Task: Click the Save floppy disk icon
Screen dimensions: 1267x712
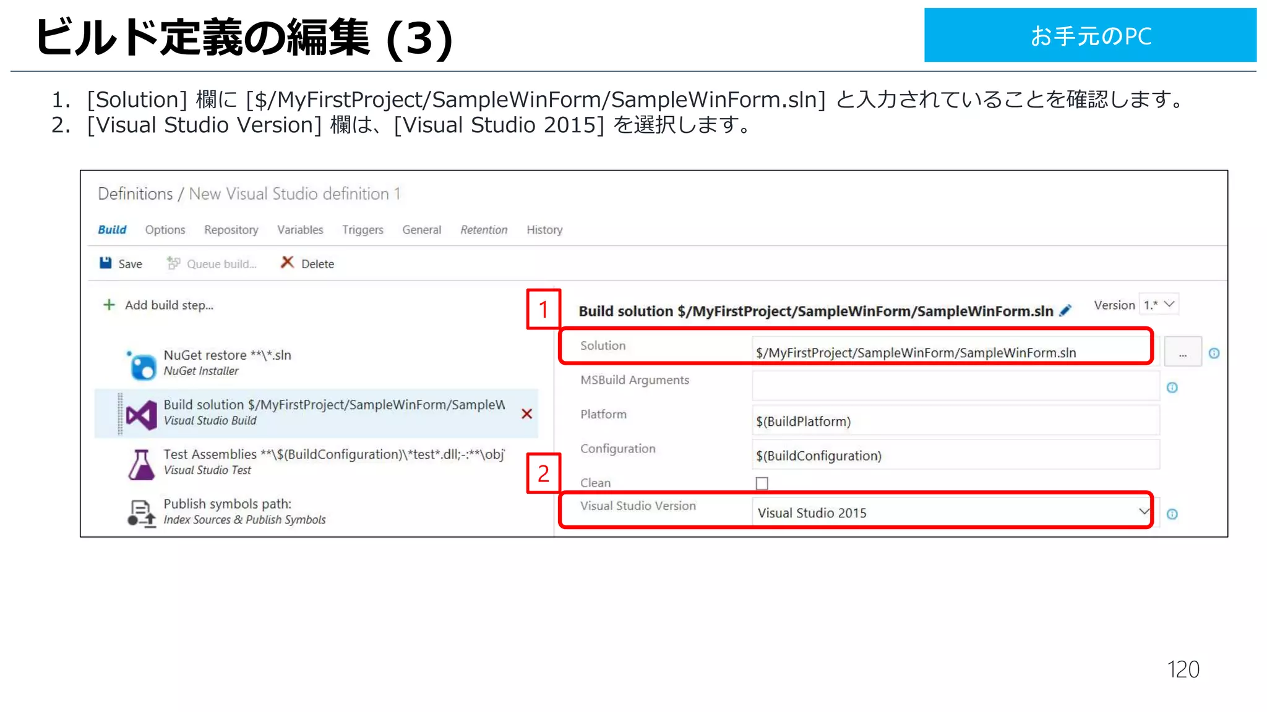Action: tap(106, 263)
